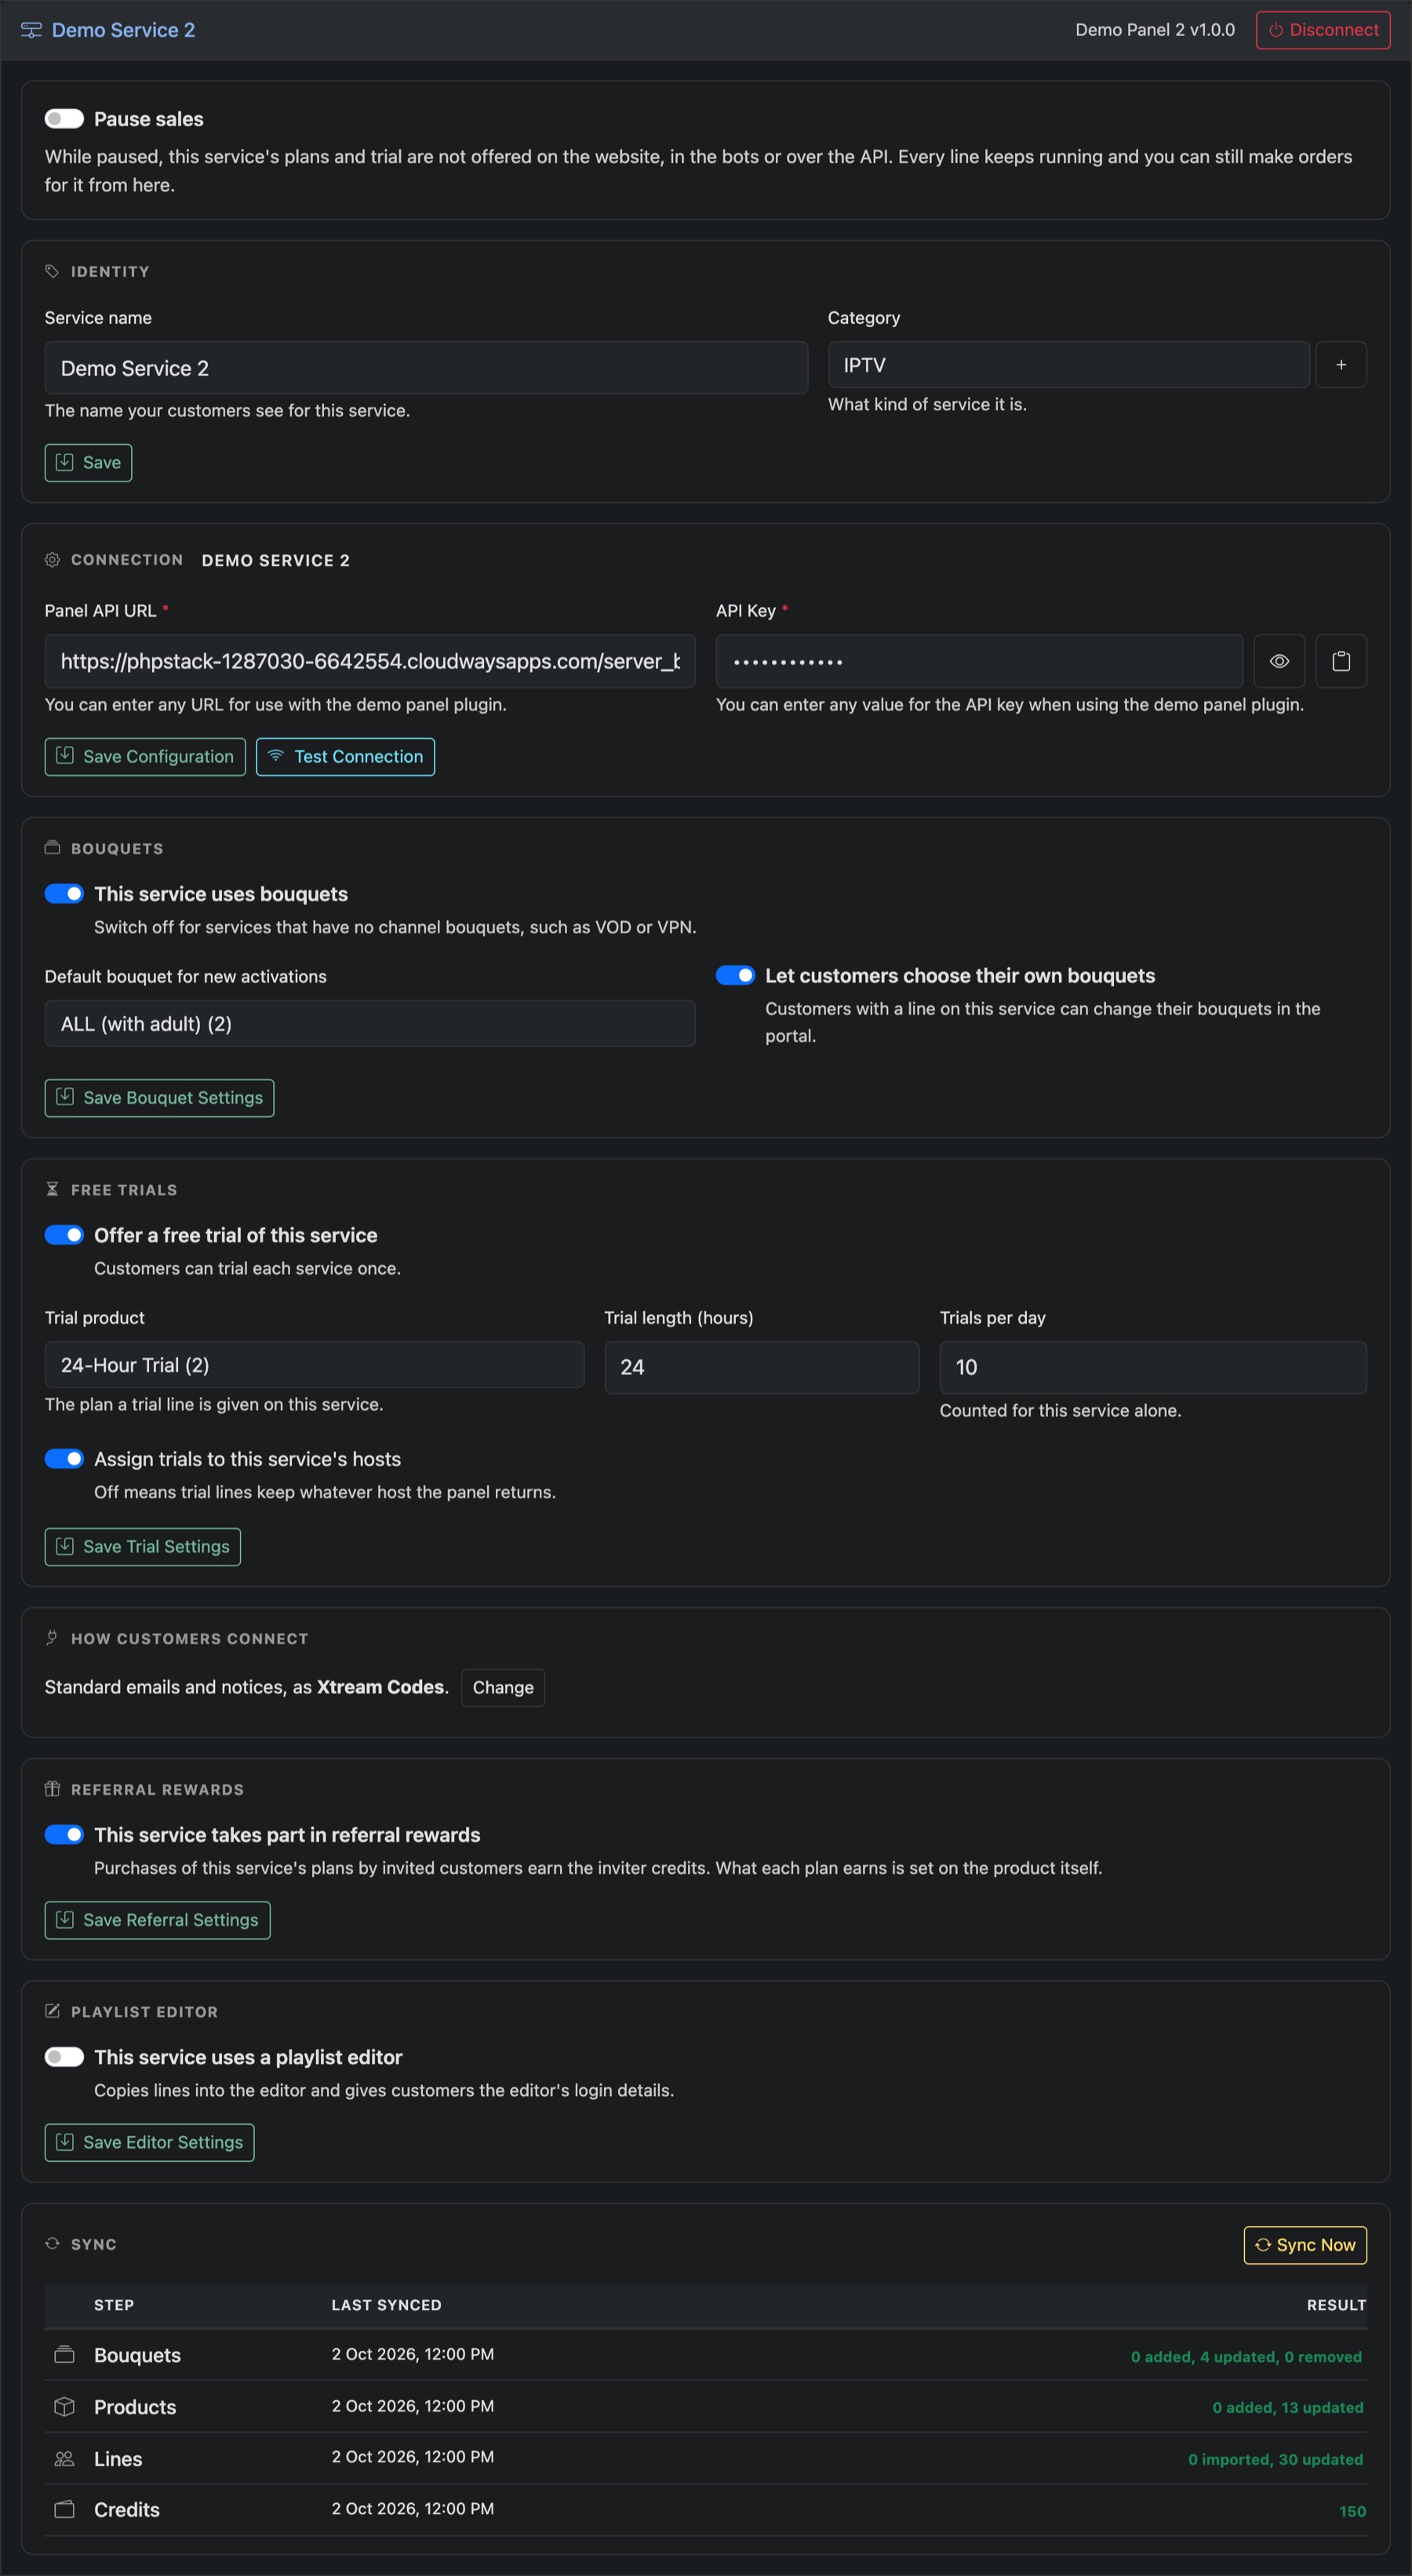Click the Disconnect button
Viewport: 1412px width, 2576px height.
[1323, 30]
